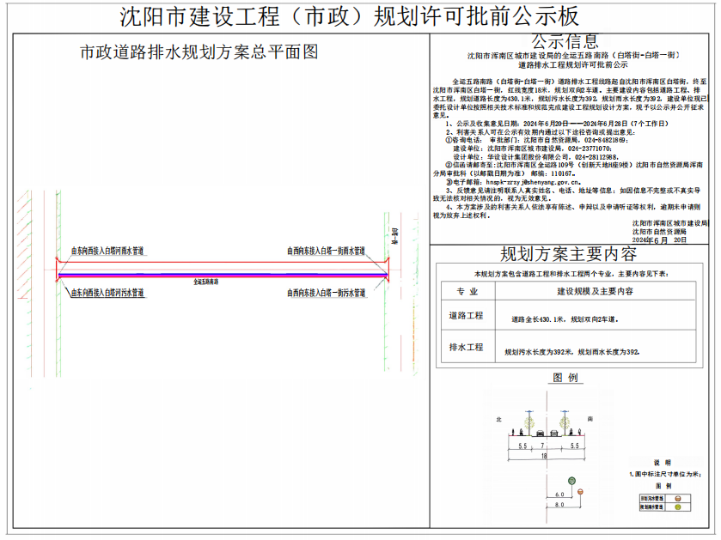Click the orange sewage pipe legend symbol

[x=677, y=497]
